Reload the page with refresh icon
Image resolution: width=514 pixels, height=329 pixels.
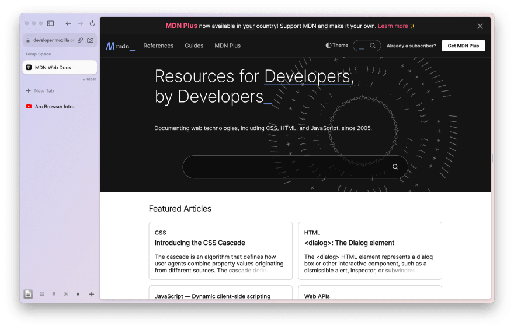pos(92,23)
